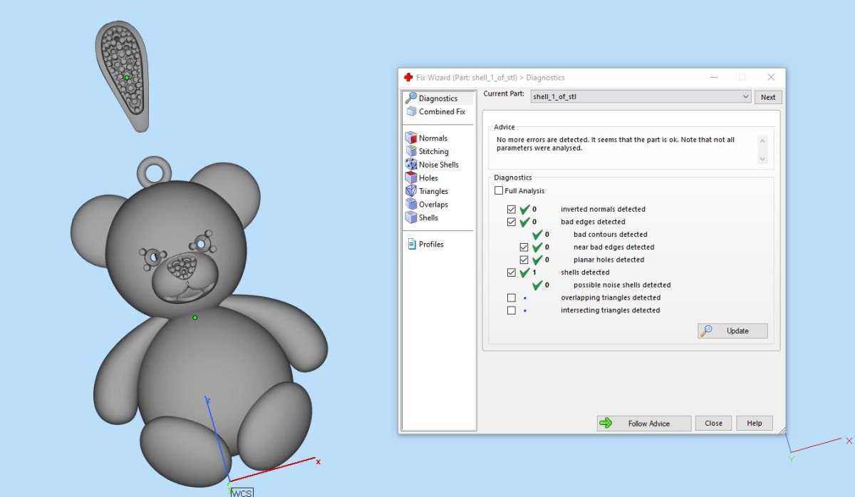Image resolution: width=855 pixels, height=497 pixels.
Task: Open the Normals cube icon
Action: (x=411, y=138)
